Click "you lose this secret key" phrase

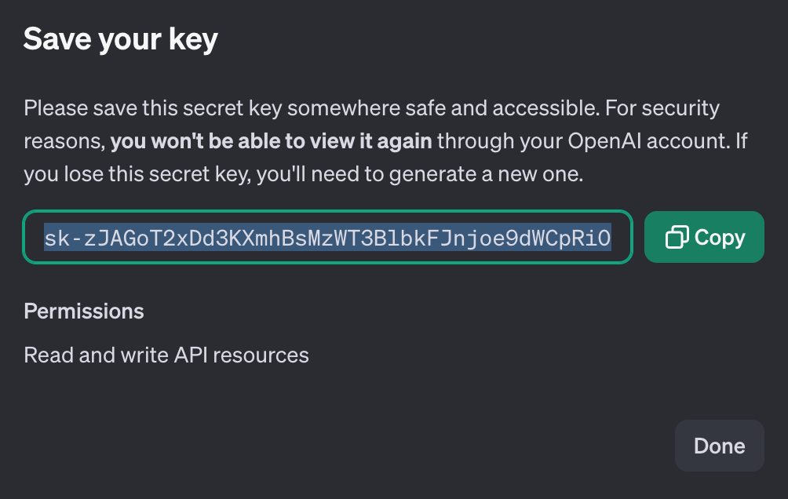(x=137, y=174)
